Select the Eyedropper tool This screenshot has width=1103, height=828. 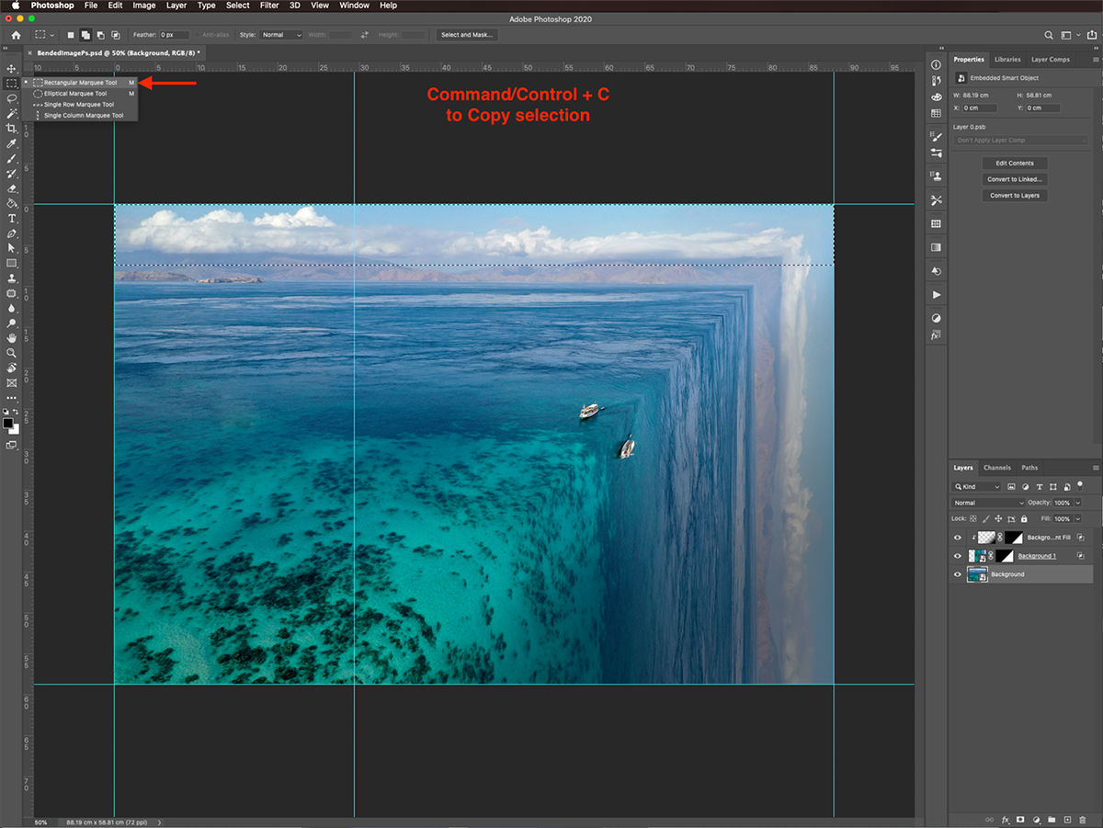click(12, 144)
